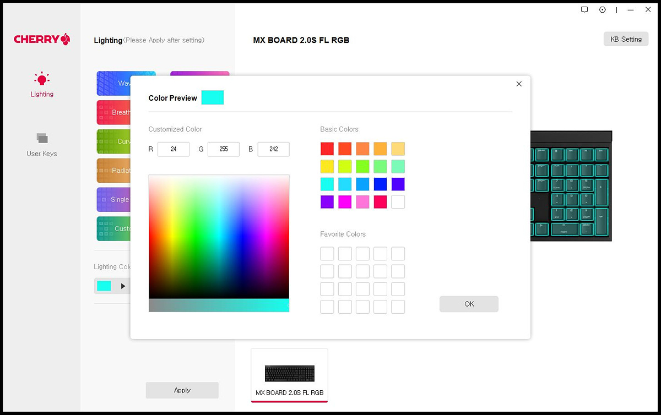Choose the bright green basic color
This screenshot has height=415, width=661.
(362, 166)
